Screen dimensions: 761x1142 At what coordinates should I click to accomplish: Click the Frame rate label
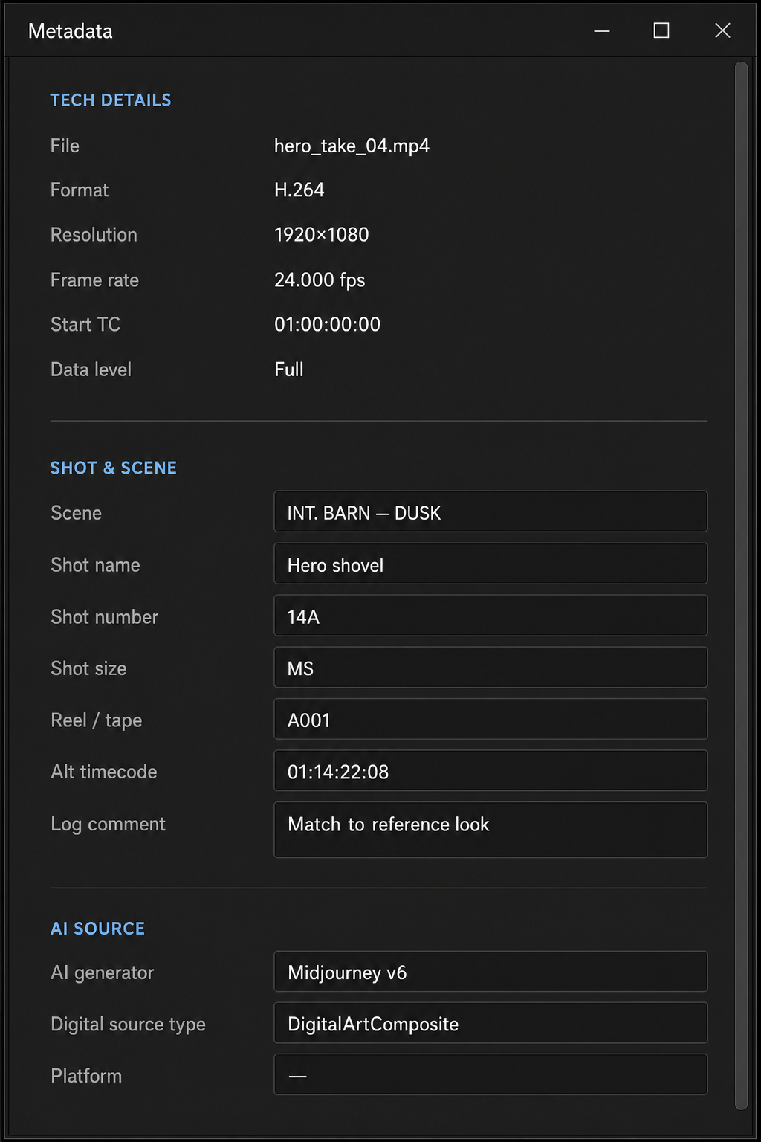click(94, 280)
